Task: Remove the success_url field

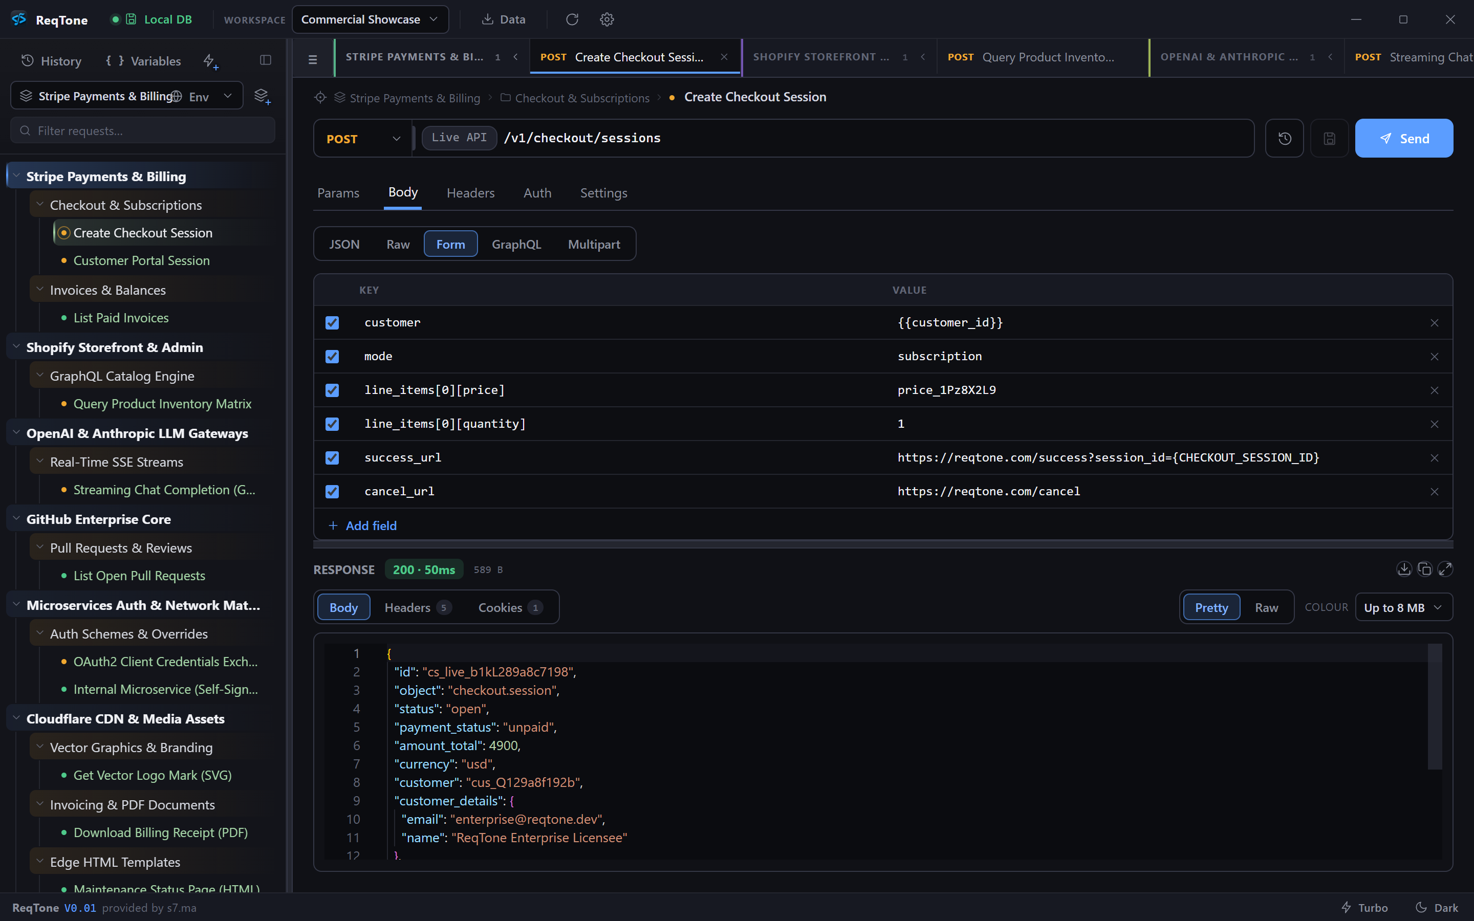Action: point(1435,458)
